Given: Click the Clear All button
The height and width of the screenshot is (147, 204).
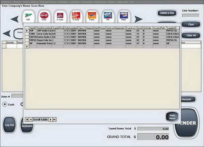Looking at the screenshot, I should 191,35.
